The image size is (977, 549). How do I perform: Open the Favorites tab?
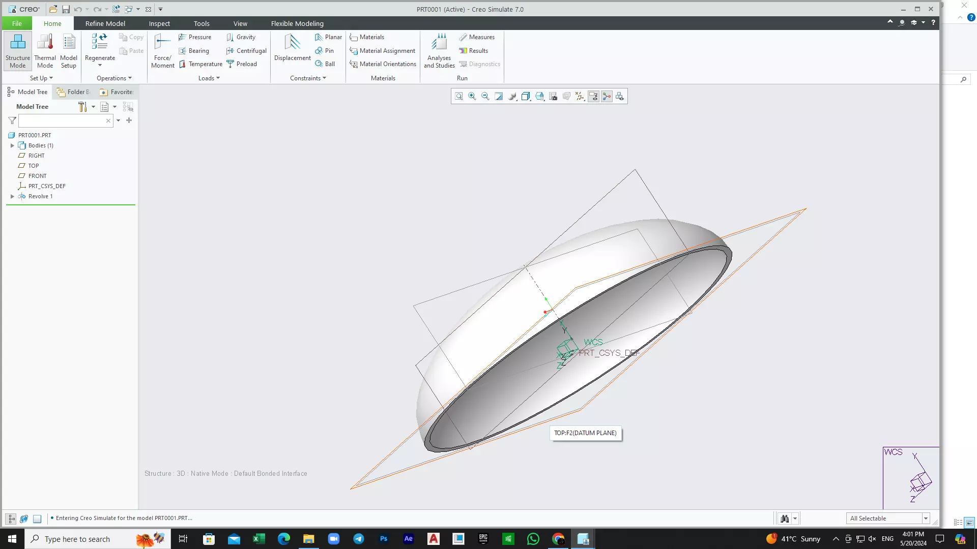tap(117, 92)
